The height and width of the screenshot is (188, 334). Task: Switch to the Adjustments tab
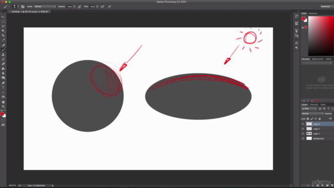pyautogui.click(x=317, y=59)
